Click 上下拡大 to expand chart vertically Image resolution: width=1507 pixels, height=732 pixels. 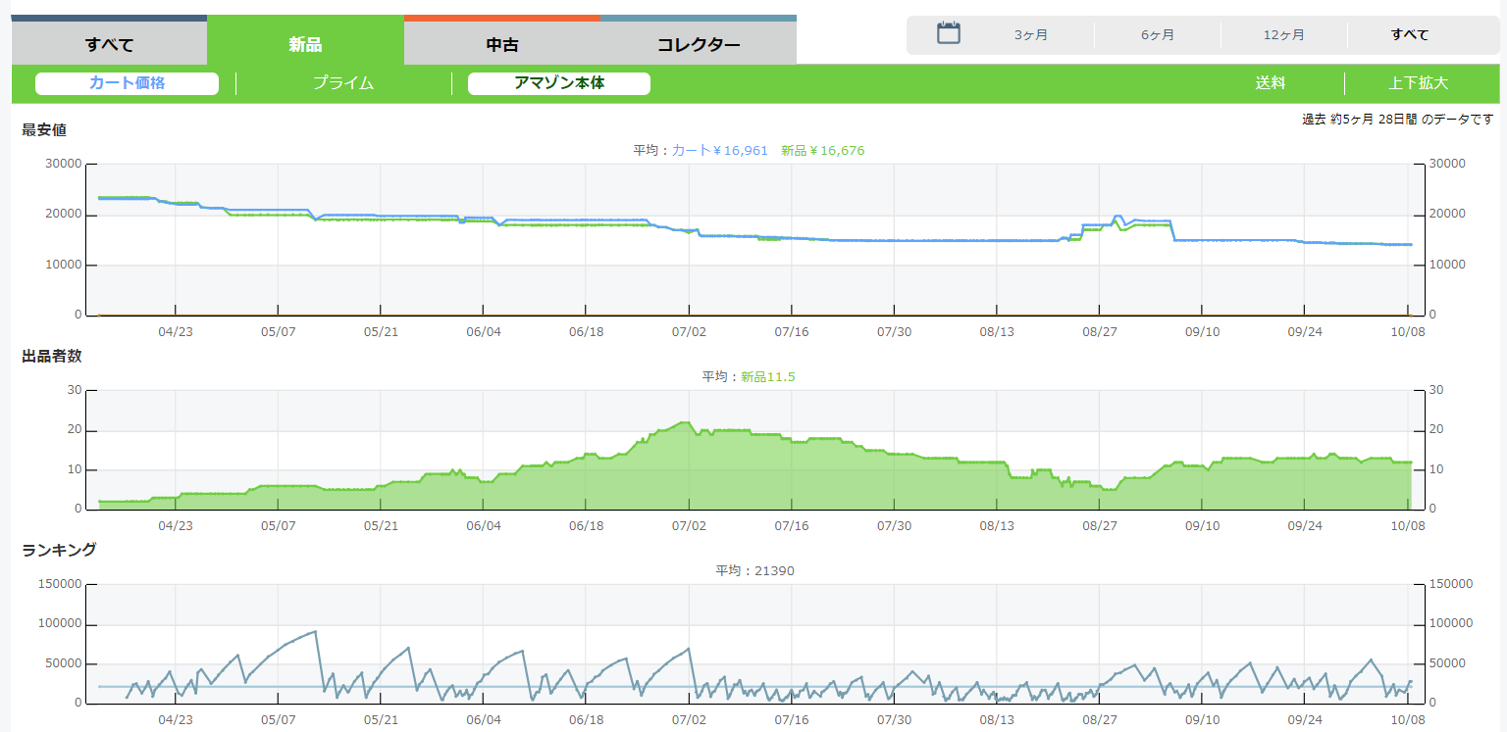coord(1418,83)
